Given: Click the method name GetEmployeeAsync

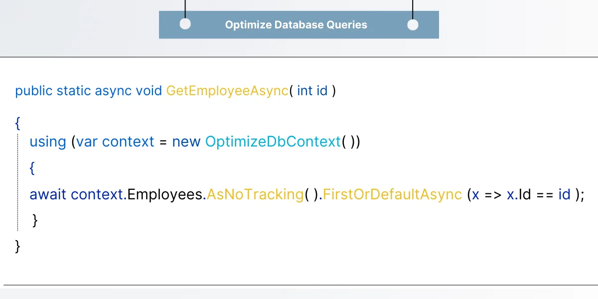Looking at the screenshot, I should coord(227,91).
